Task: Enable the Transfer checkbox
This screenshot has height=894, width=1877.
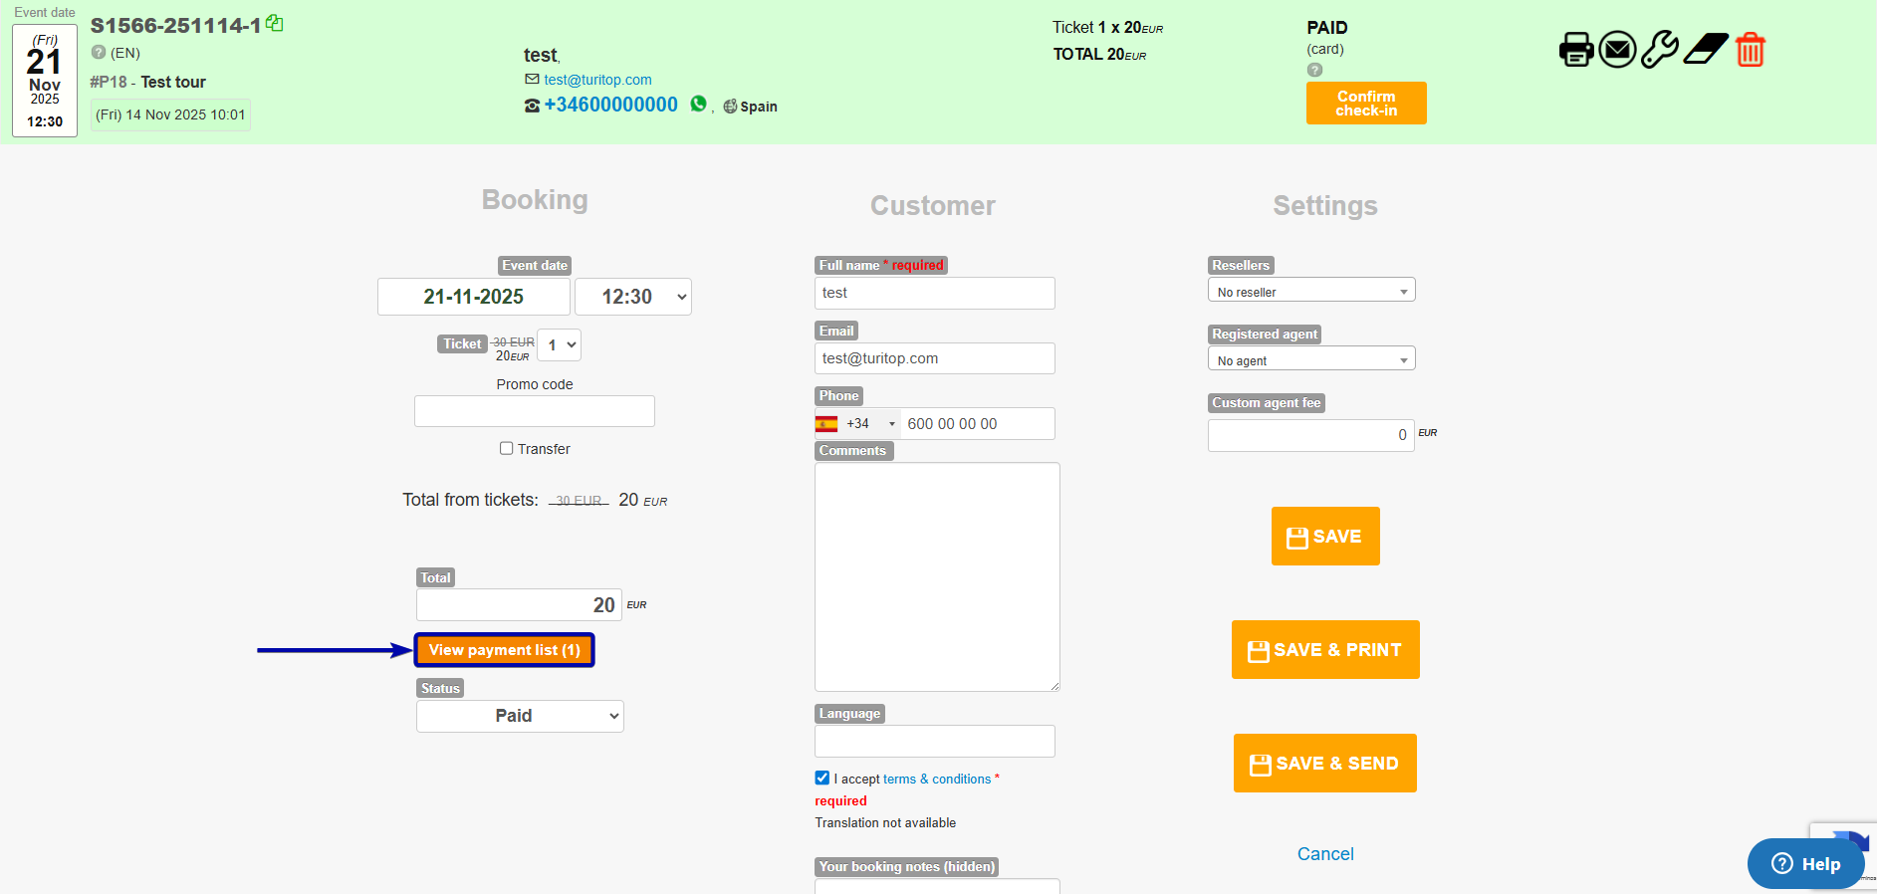Action: (506, 448)
